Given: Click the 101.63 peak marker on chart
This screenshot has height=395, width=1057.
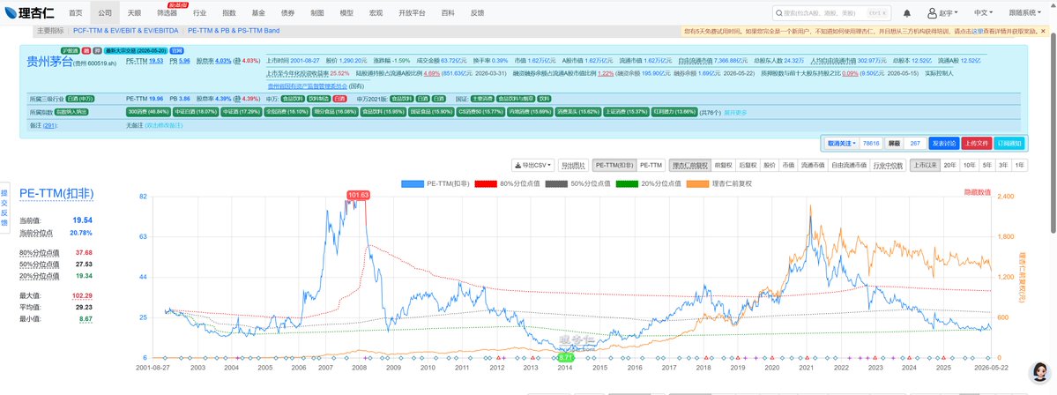Looking at the screenshot, I should pyautogui.click(x=359, y=196).
